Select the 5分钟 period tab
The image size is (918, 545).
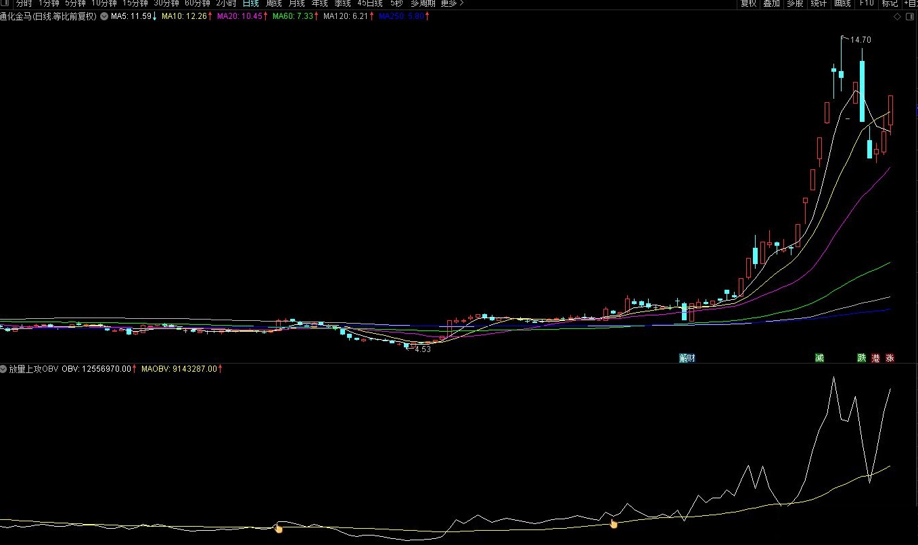76,3
